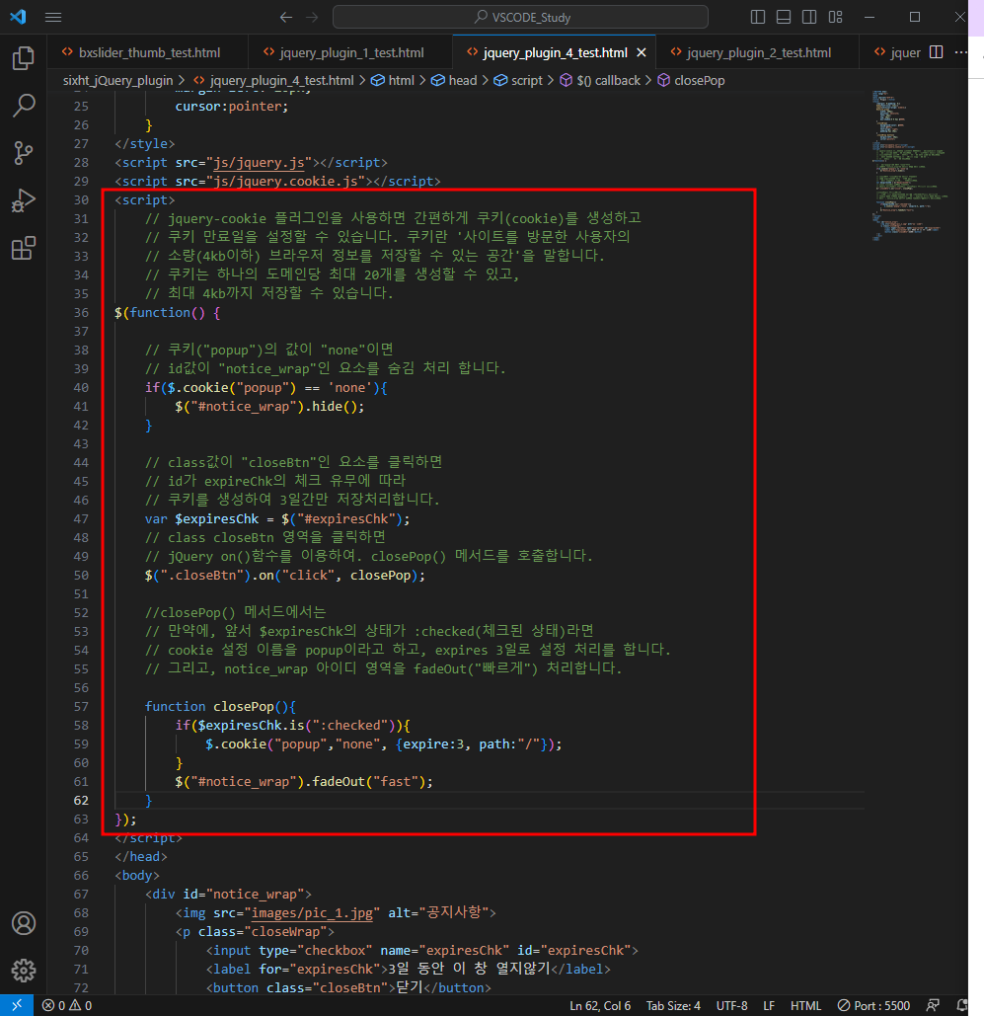Open the Extensions view

(x=24, y=248)
